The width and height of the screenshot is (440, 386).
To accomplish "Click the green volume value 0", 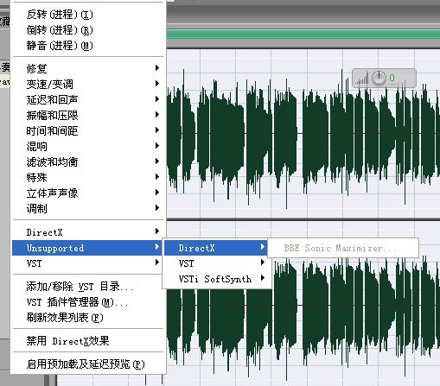I will [x=392, y=78].
